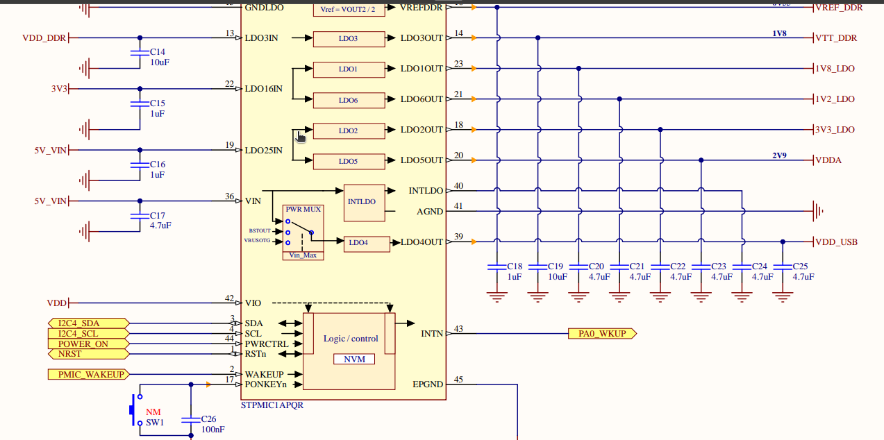Select the NVM block label

coord(353,359)
